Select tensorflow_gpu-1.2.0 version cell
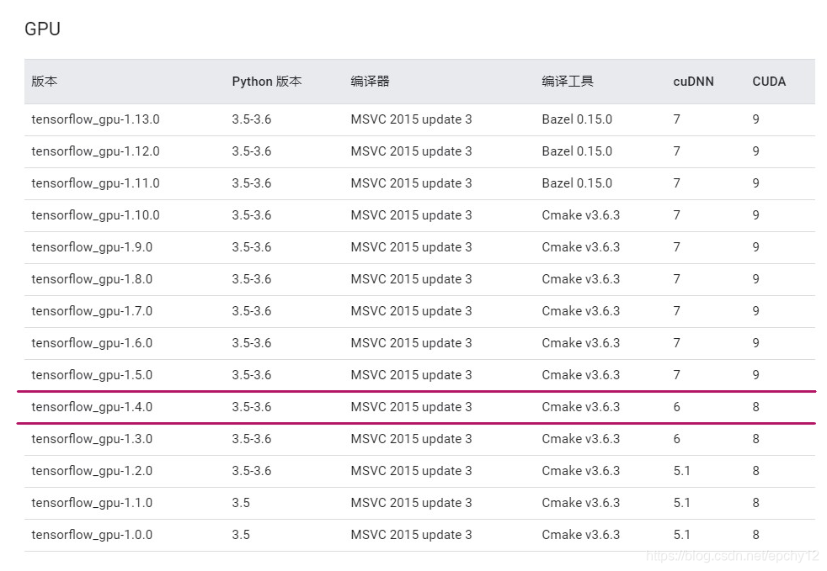Viewport: 827px width, 571px height. coord(92,471)
